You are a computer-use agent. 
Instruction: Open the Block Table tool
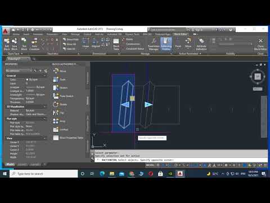(116, 44)
